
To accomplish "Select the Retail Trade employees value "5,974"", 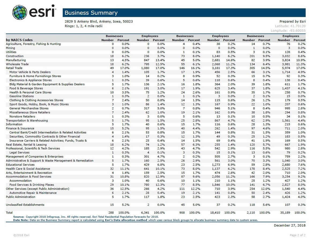I will (x=286, y=68).
